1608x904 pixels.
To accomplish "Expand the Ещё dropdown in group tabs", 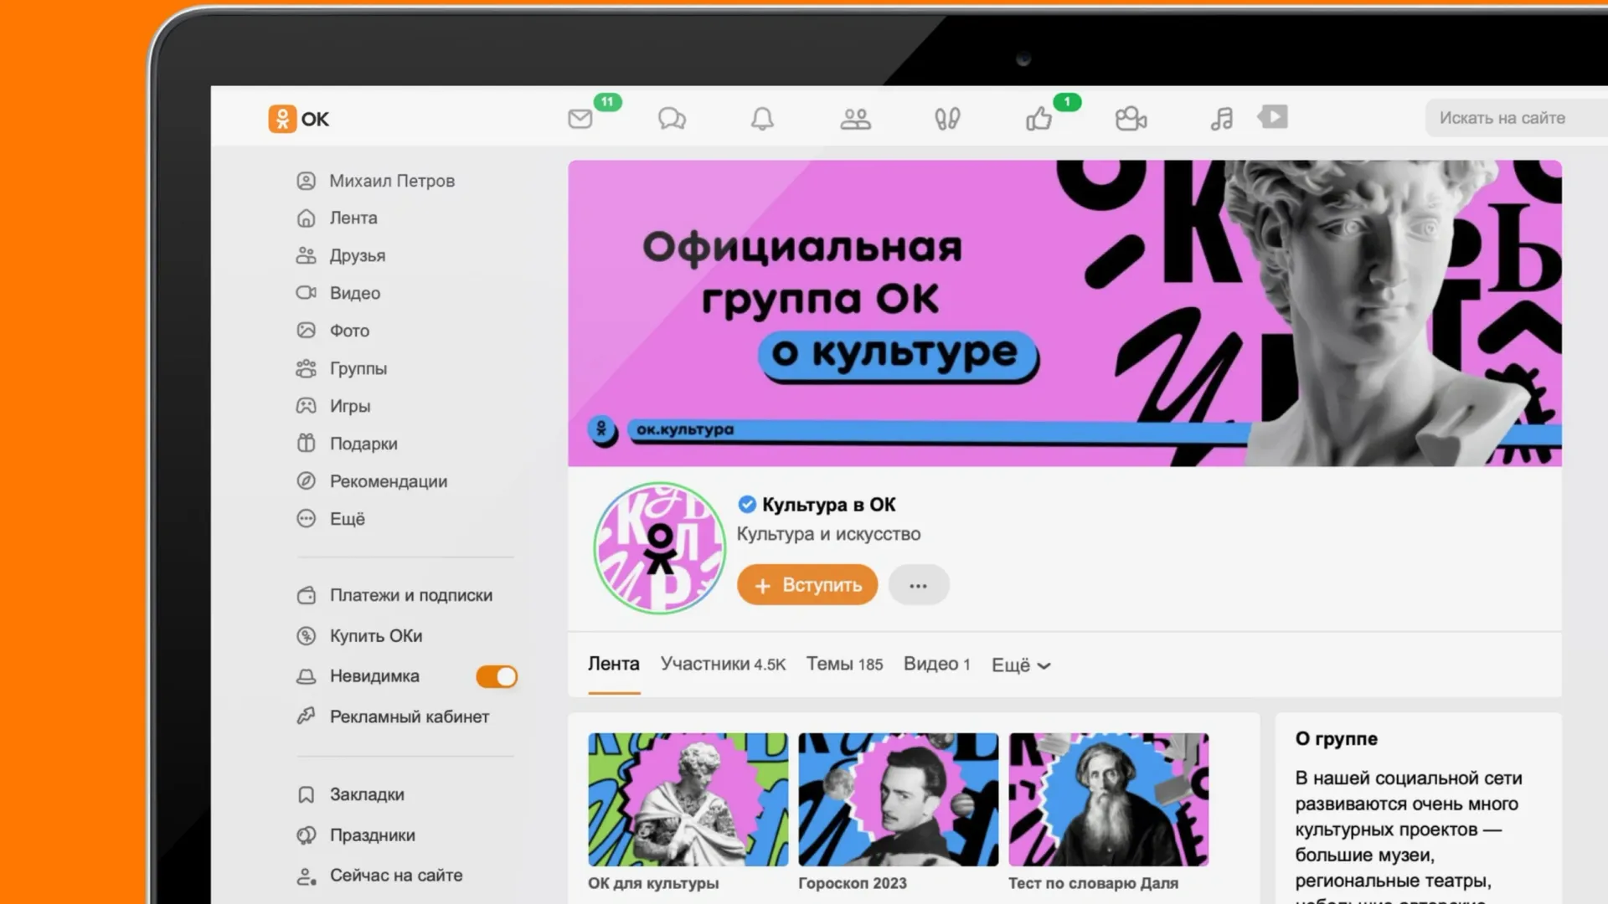I will pos(1021,665).
